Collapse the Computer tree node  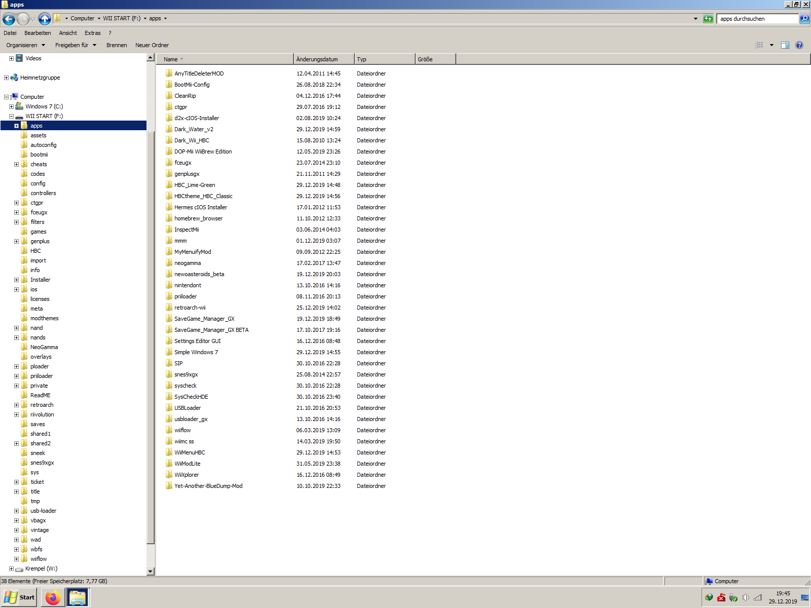6,97
